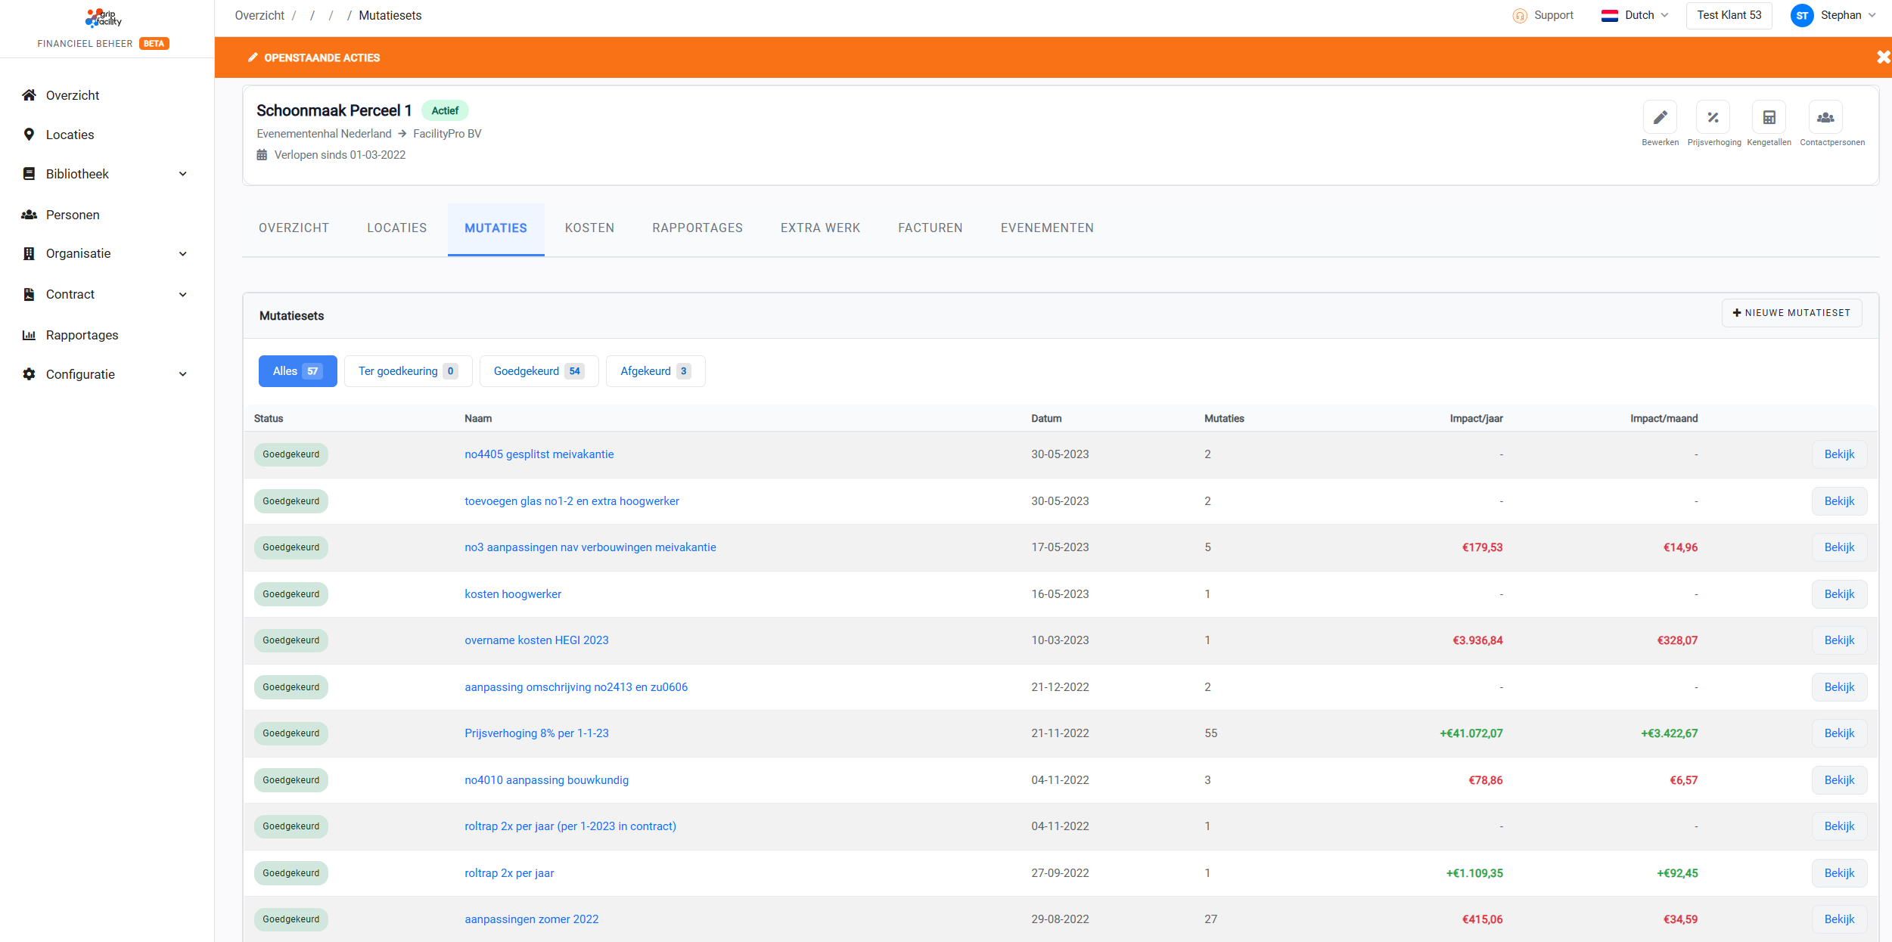Go to Overzicht home in the sidebar
1892x942 pixels.
[29, 95]
